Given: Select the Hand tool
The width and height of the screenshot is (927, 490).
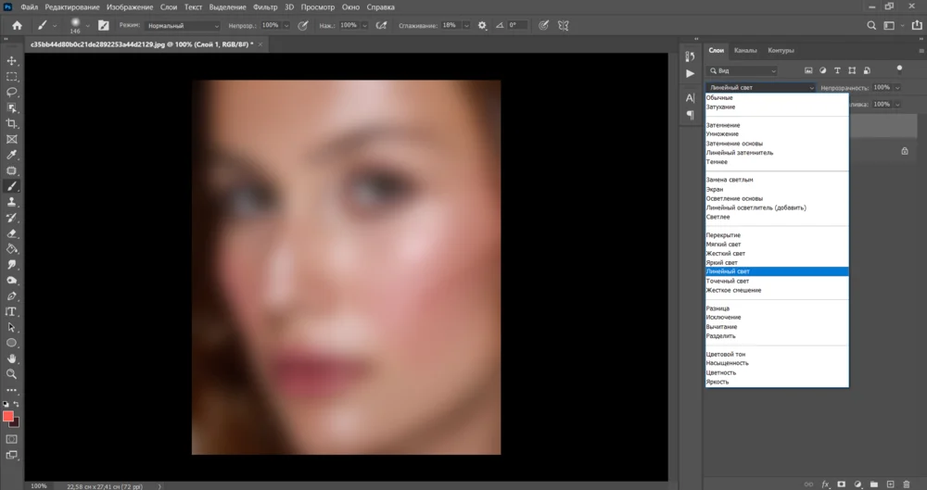Looking at the screenshot, I should pos(12,358).
